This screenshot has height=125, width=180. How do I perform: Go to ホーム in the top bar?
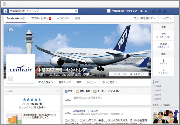click(143, 11)
